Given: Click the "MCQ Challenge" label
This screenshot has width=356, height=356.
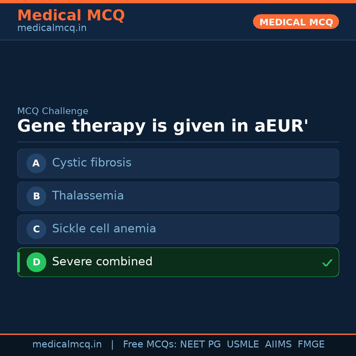Looking at the screenshot, I should coord(53,111).
